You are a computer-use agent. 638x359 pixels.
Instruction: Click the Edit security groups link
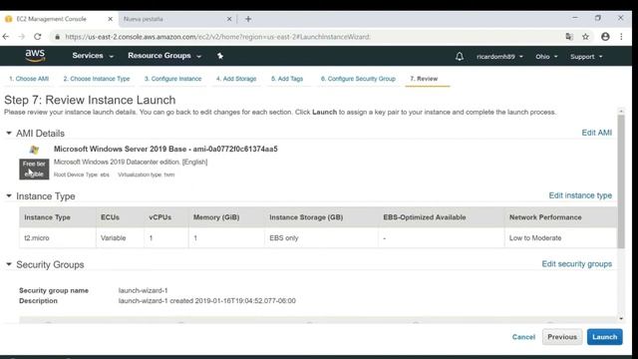(576, 263)
